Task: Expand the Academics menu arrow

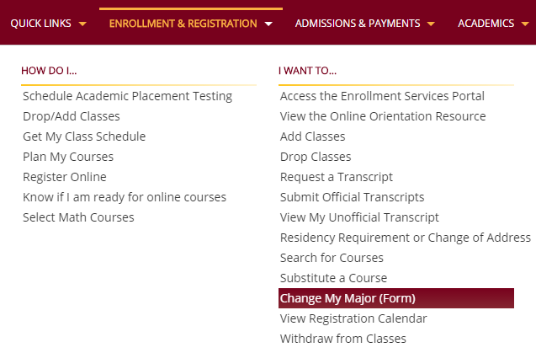Action: (525, 24)
